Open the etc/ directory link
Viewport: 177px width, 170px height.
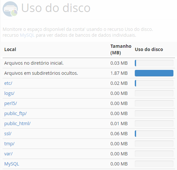(8, 83)
